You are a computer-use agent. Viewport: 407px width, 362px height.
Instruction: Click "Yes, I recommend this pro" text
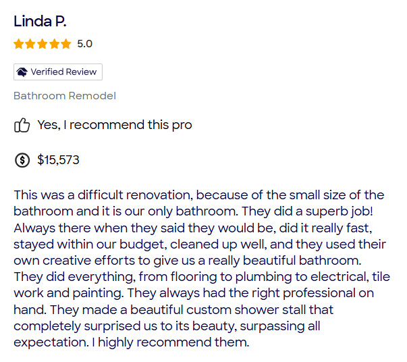pos(115,125)
